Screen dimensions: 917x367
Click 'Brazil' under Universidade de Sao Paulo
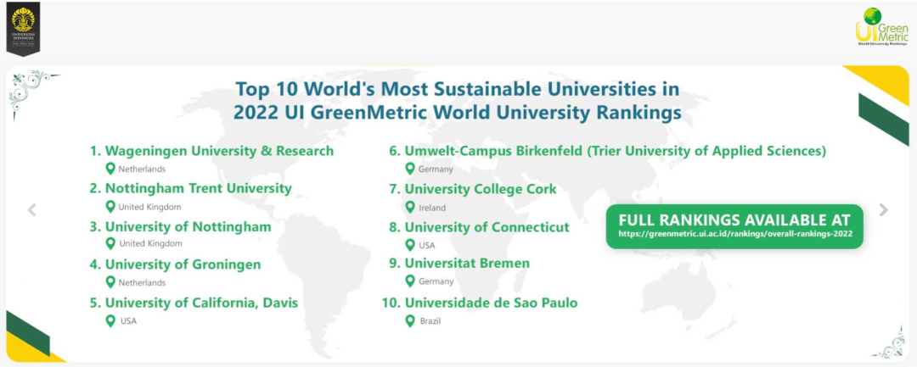point(430,321)
